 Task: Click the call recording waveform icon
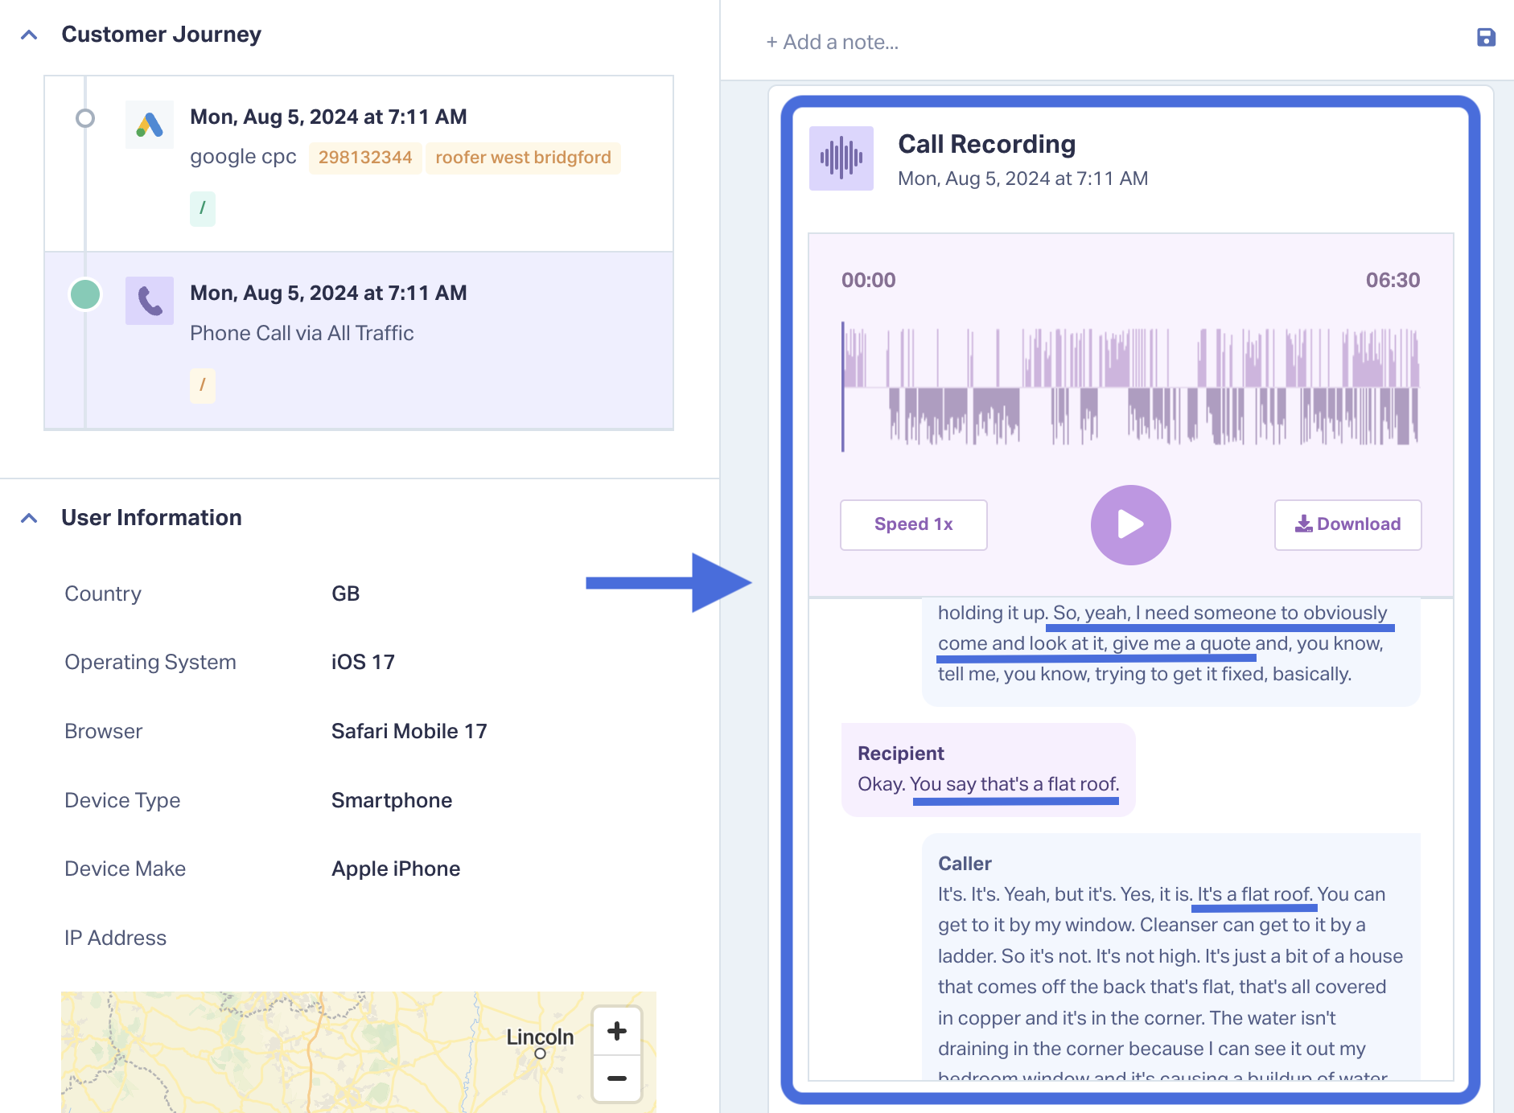841,158
